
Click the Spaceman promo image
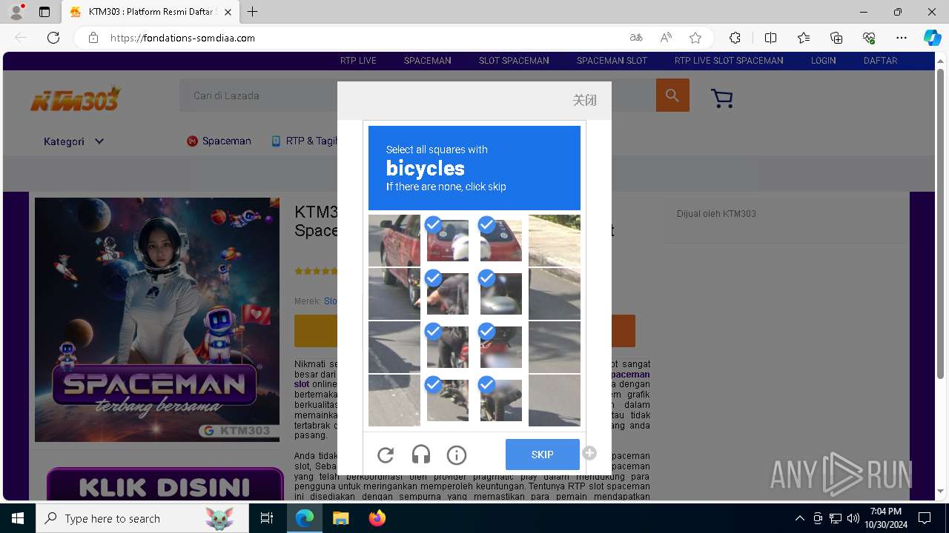pos(157,320)
